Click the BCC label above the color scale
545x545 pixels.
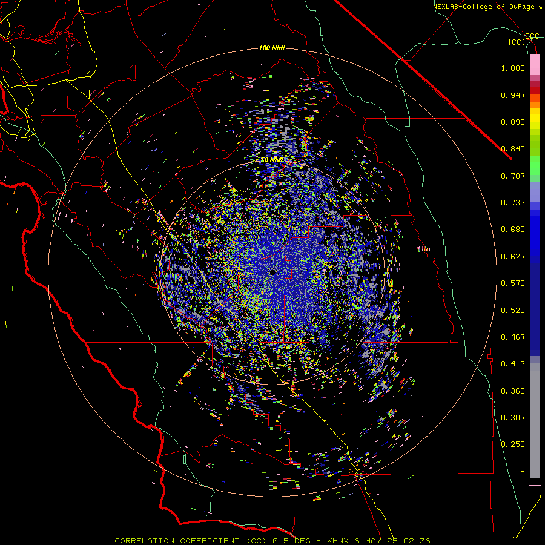pyautogui.click(x=532, y=36)
